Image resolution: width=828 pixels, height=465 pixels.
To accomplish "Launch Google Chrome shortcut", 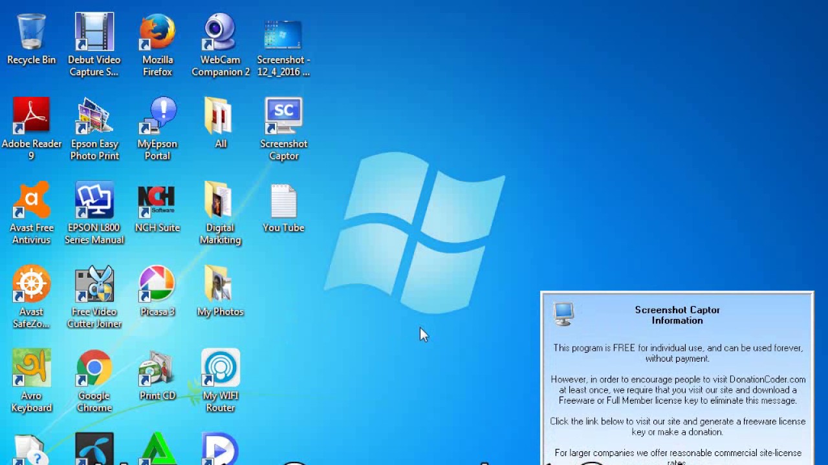I will [94, 381].
